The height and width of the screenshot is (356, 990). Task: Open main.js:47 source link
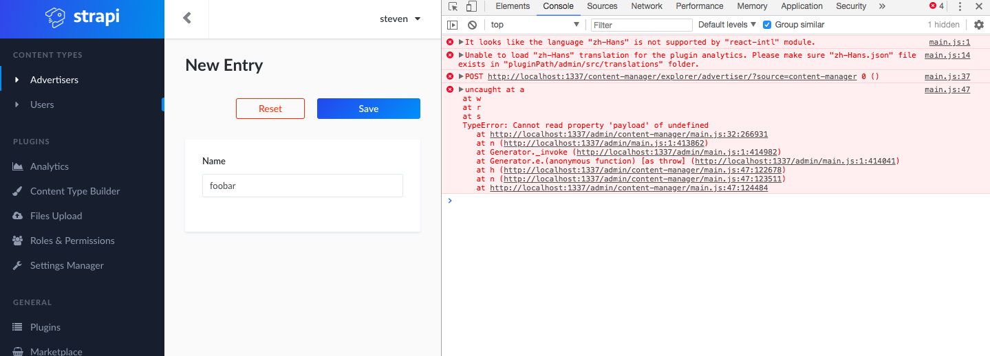click(947, 89)
